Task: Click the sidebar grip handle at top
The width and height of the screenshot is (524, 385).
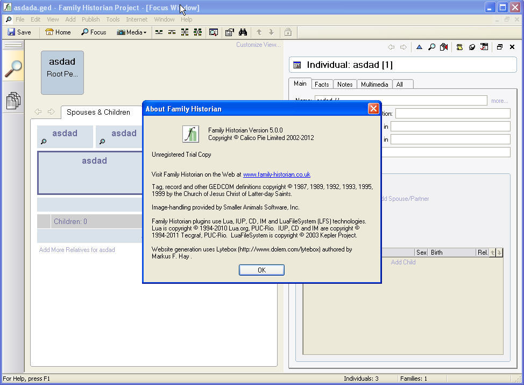Action: (x=13, y=45)
